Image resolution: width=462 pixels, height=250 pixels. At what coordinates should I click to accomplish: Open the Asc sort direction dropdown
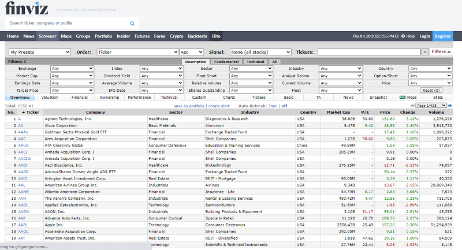click(x=192, y=52)
